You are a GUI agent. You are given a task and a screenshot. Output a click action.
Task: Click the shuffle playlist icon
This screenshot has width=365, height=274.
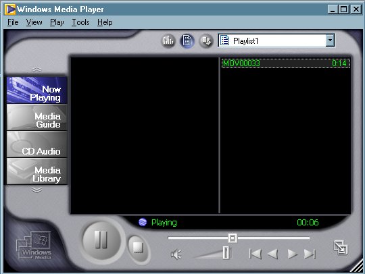(x=206, y=41)
